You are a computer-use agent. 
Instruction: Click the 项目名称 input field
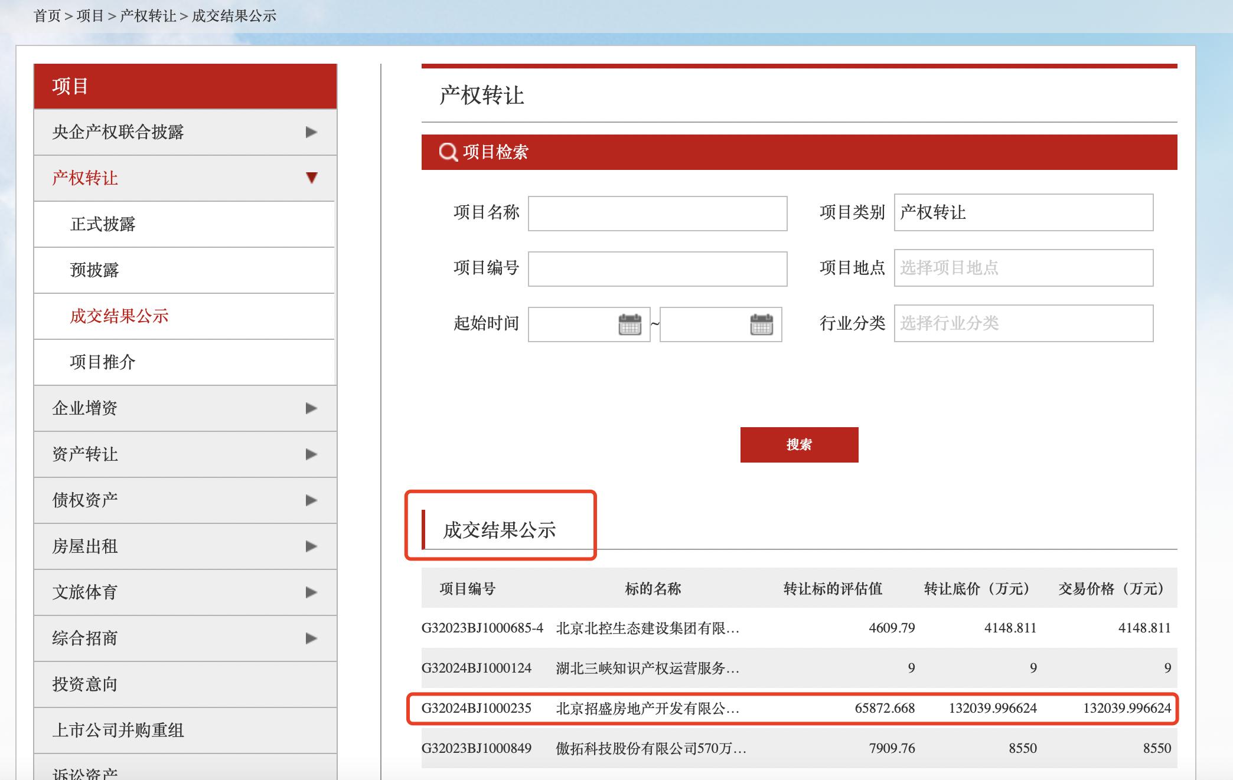point(657,214)
